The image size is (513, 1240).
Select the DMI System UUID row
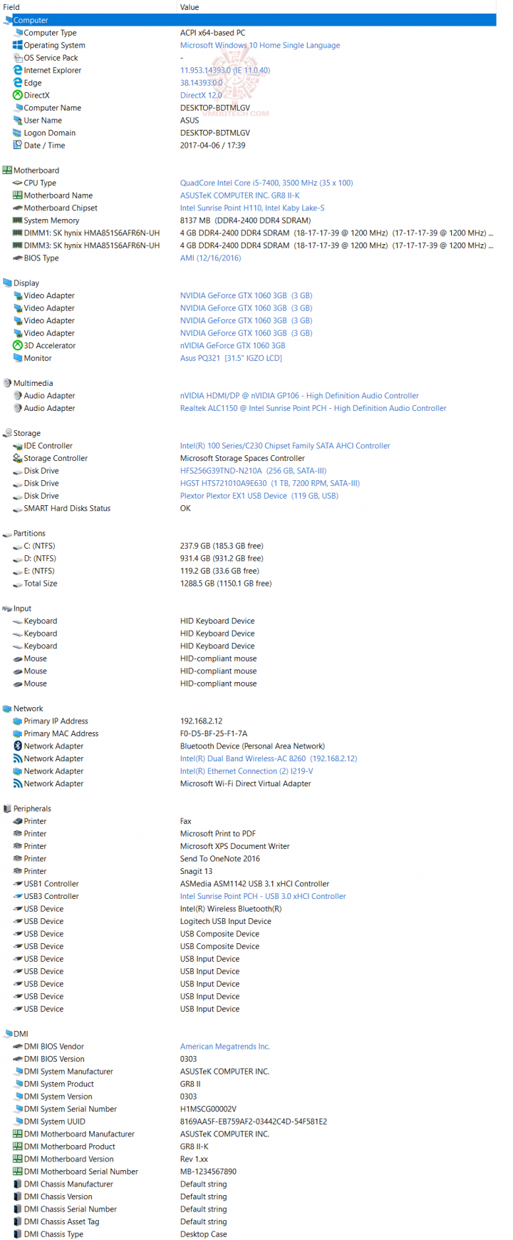pyautogui.click(x=248, y=1121)
